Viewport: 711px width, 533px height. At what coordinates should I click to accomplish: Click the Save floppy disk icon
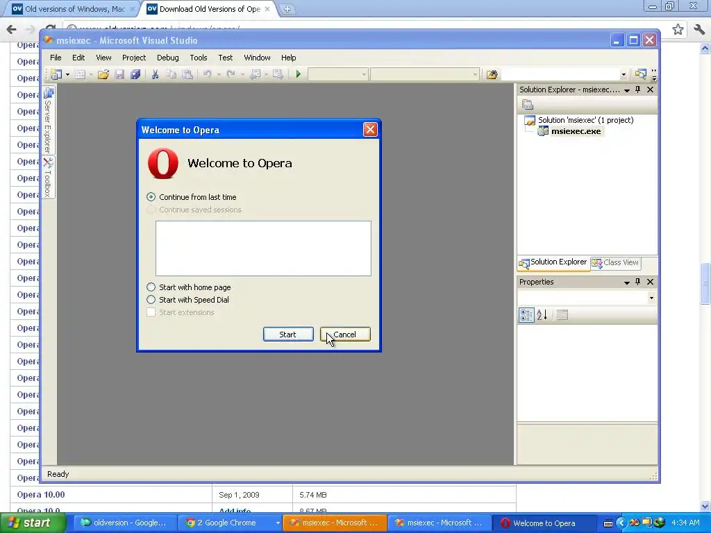pyautogui.click(x=119, y=74)
